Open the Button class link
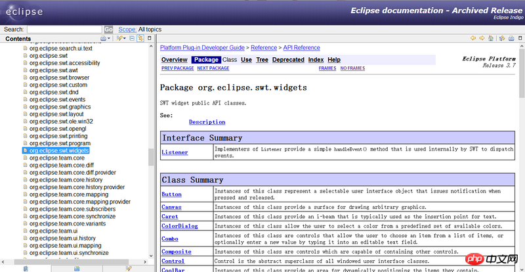The height and width of the screenshot is (272, 525). click(171, 194)
